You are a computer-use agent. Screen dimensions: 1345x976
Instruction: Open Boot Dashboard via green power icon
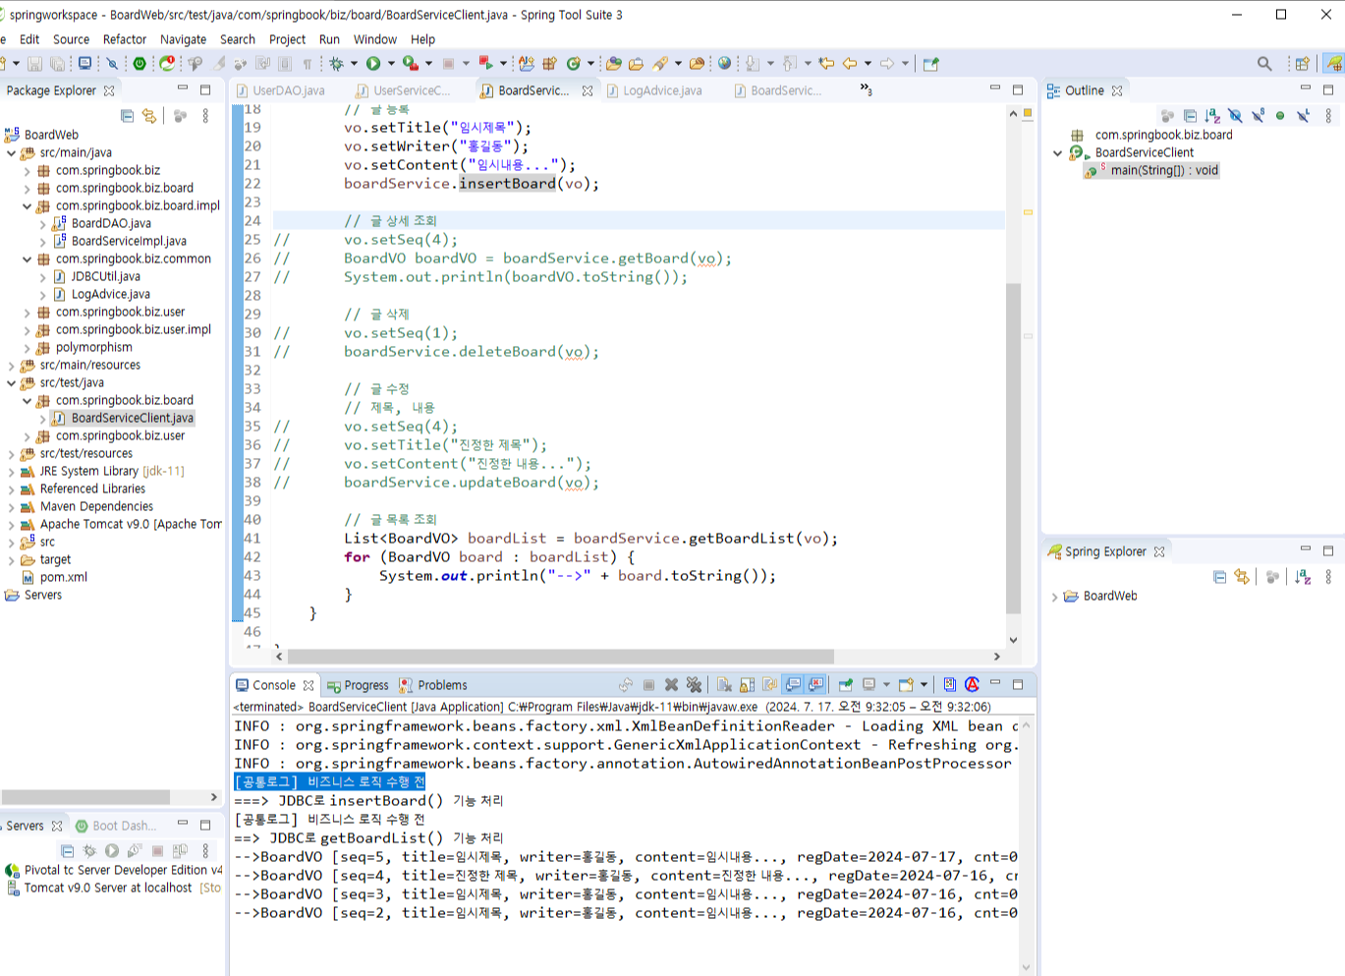[140, 64]
